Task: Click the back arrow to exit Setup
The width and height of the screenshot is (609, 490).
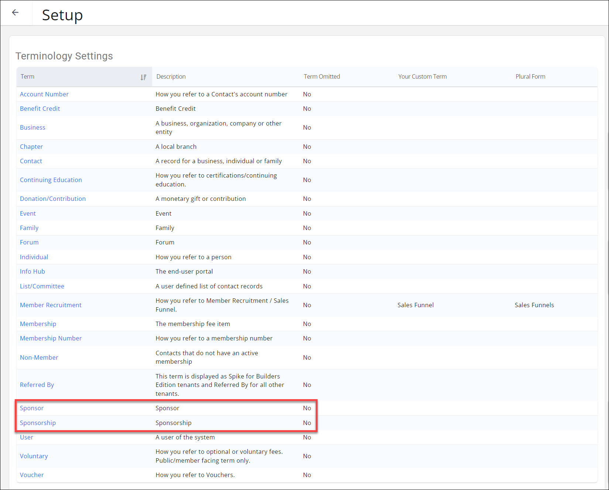Action: 15,12
